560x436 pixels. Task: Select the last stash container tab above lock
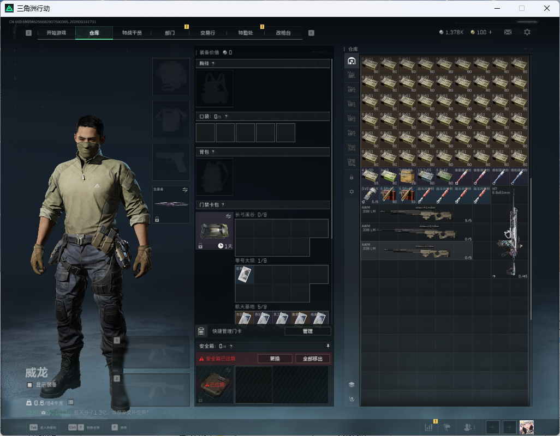[x=352, y=162]
